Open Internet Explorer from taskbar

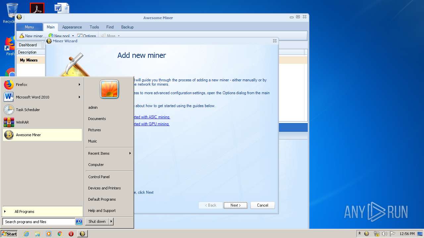(26, 234)
